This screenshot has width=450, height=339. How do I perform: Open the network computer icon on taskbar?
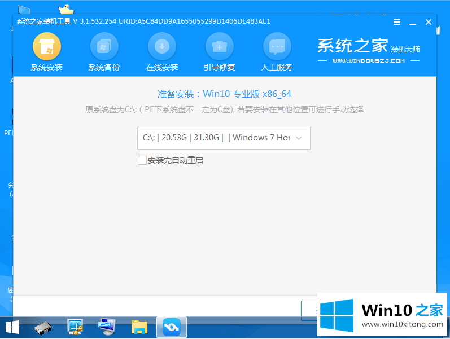(x=75, y=327)
